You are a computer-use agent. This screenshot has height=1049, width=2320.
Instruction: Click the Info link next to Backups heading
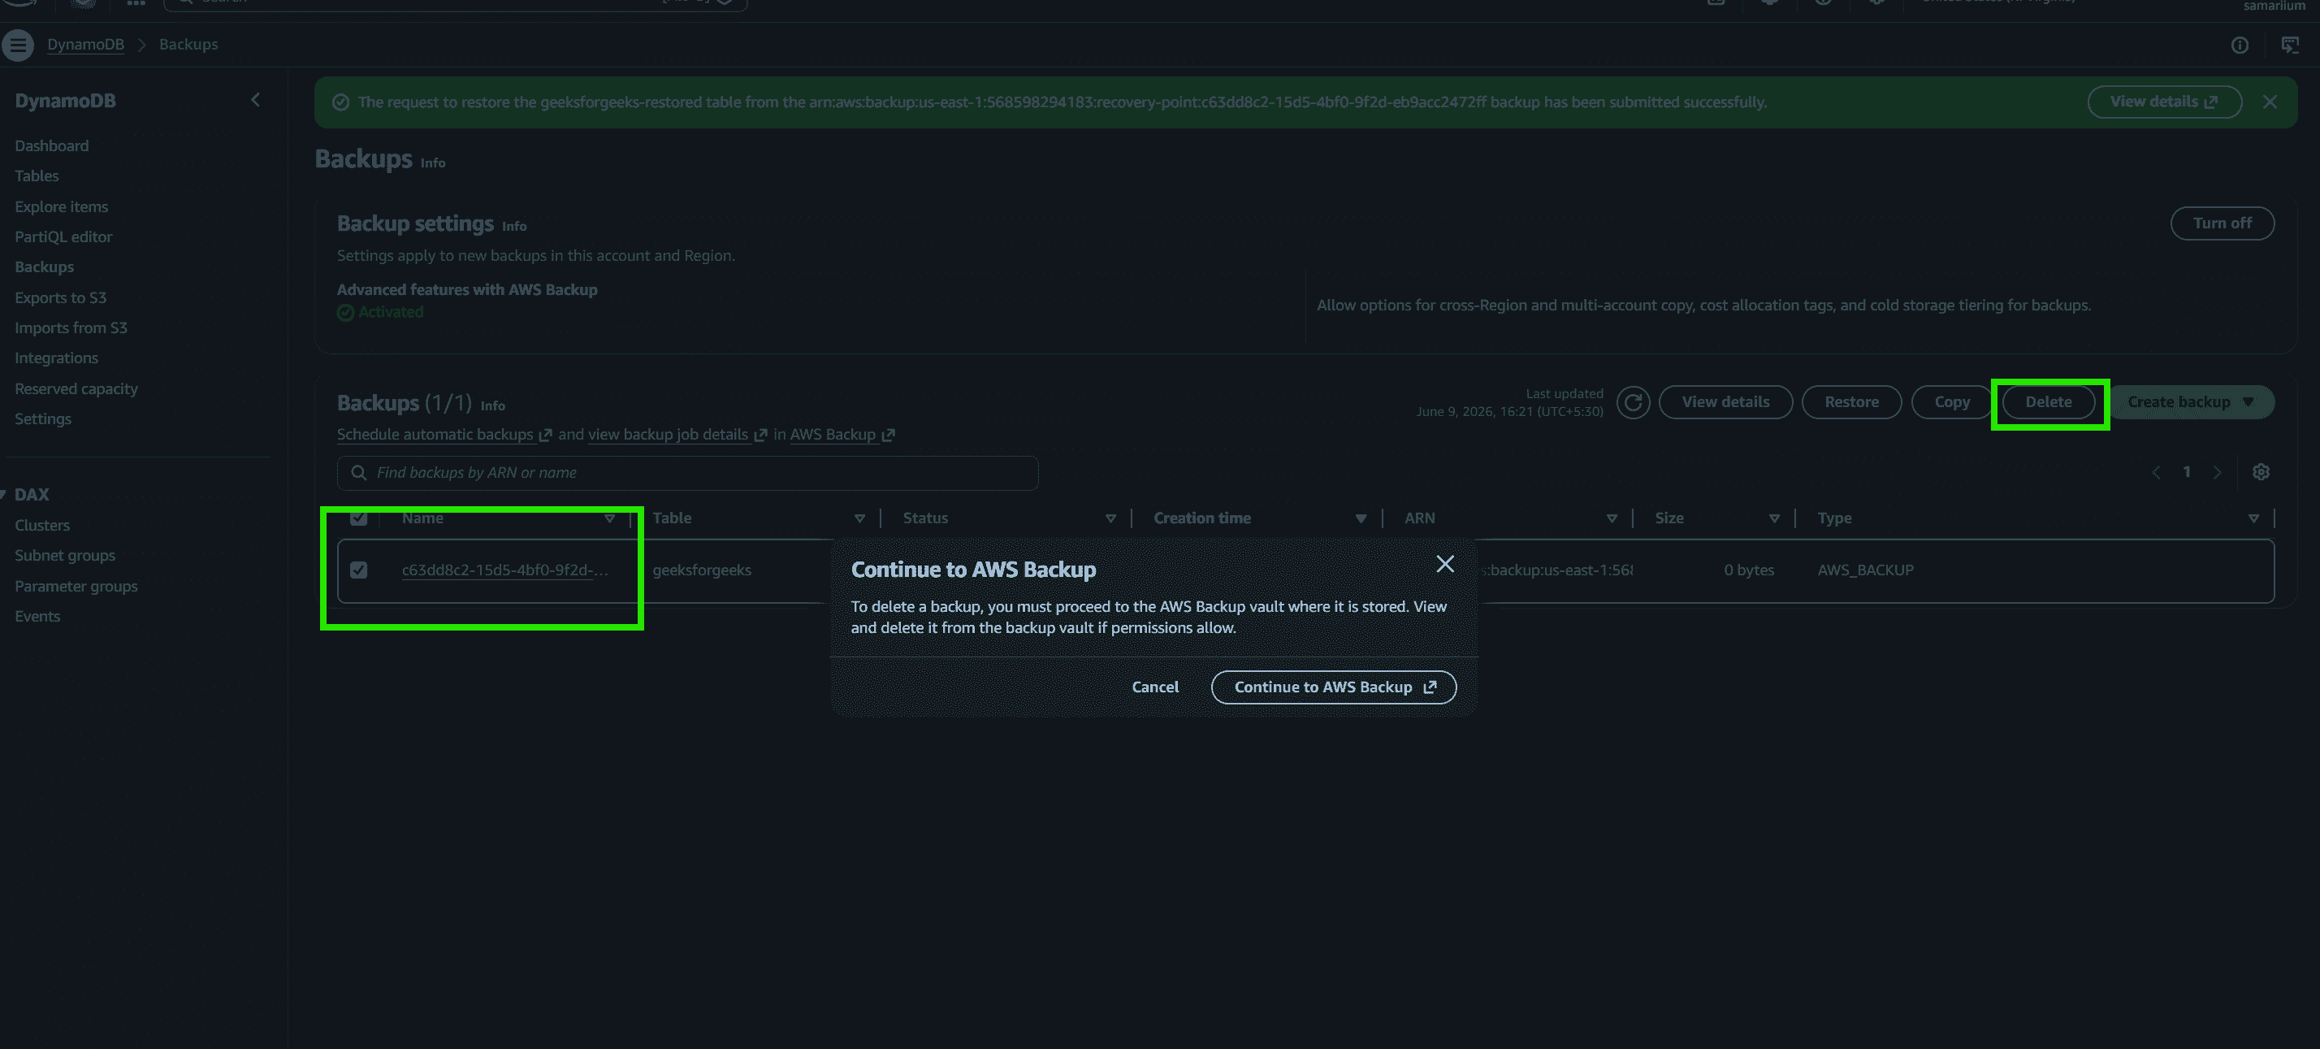pos(432,163)
